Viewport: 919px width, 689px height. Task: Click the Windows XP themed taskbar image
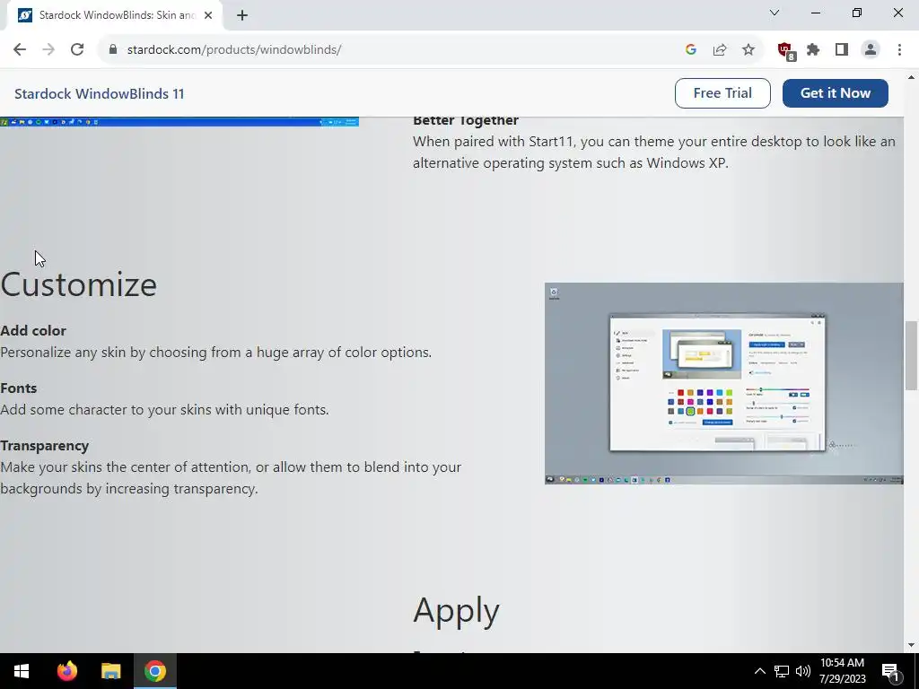[179, 122]
